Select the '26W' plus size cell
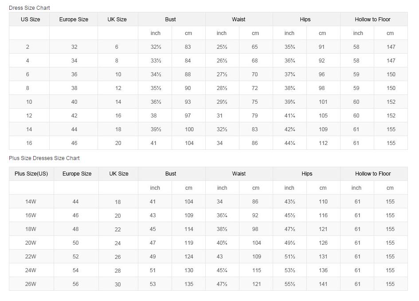The image size is (419, 301). [31, 284]
